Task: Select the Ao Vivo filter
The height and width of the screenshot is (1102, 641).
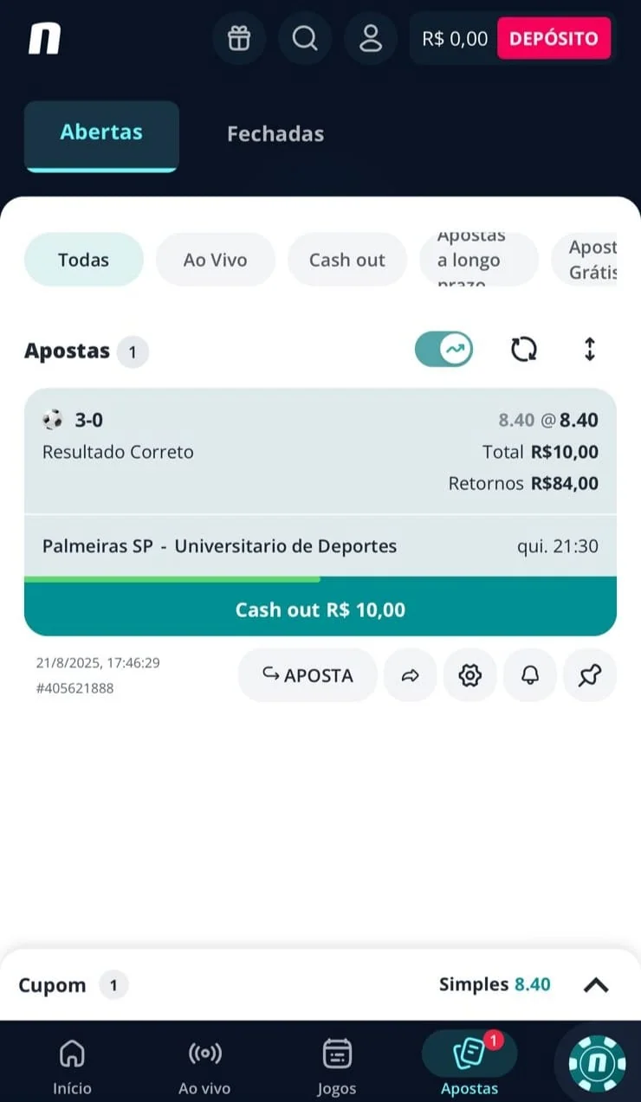Action: [215, 260]
